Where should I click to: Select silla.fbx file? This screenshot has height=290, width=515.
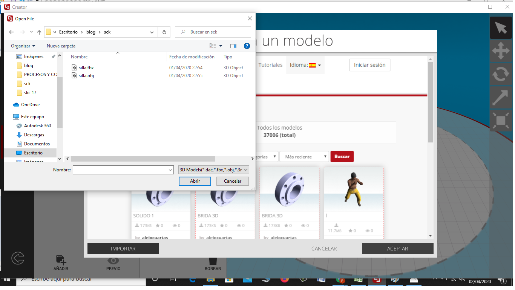pyautogui.click(x=86, y=68)
